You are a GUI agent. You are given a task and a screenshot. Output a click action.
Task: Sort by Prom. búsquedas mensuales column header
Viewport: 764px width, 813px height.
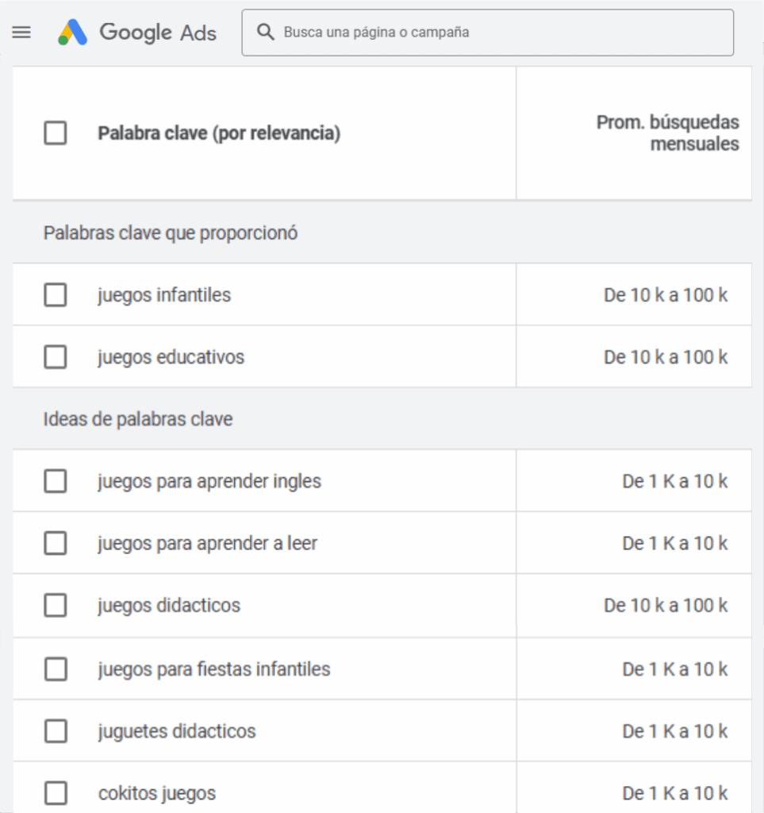click(x=667, y=133)
